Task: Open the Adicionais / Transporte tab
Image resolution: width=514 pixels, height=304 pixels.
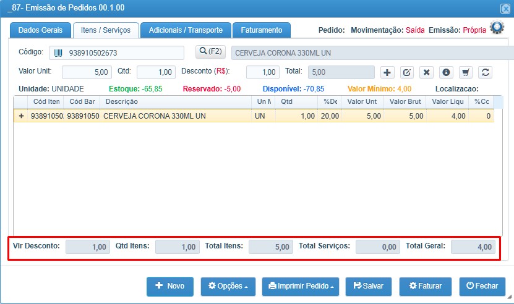Action: [x=186, y=30]
